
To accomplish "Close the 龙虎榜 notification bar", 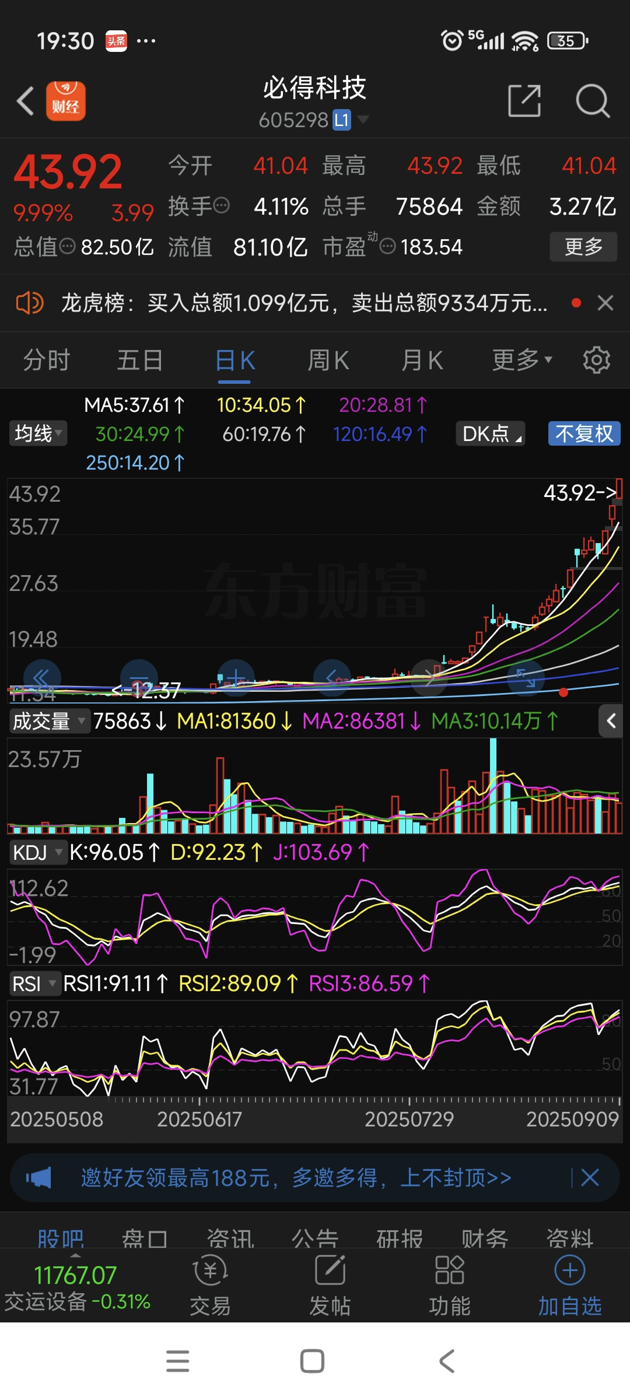I will (x=605, y=303).
